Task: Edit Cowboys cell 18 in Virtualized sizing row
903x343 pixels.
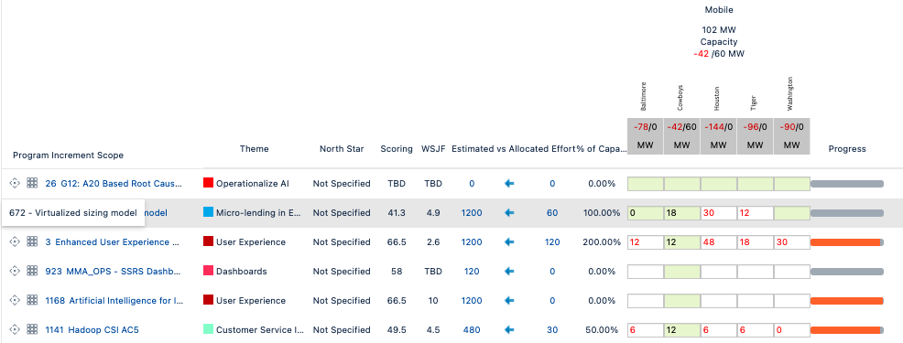Action: click(682, 213)
